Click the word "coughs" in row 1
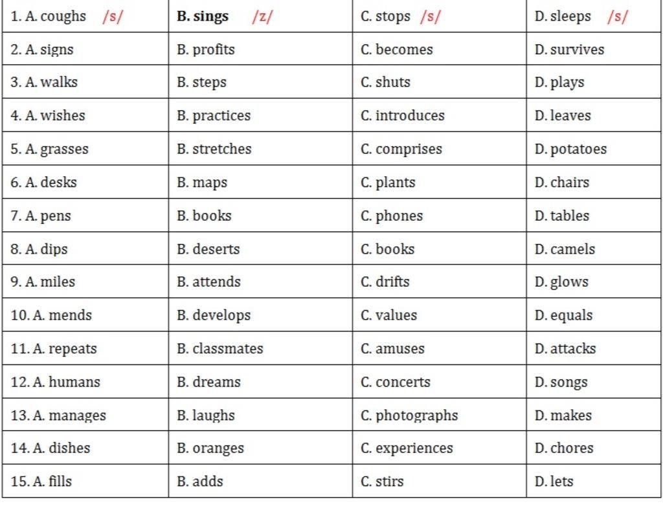663x523 pixels. (x=63, y=17)
